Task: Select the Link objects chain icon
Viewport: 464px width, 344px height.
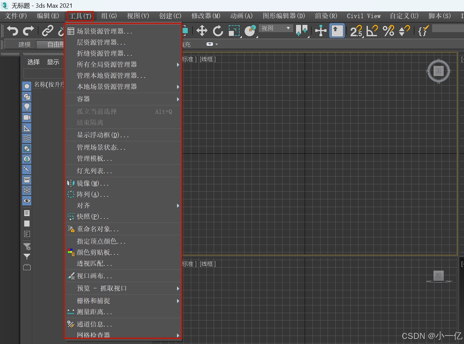Action: click(47, 31)
